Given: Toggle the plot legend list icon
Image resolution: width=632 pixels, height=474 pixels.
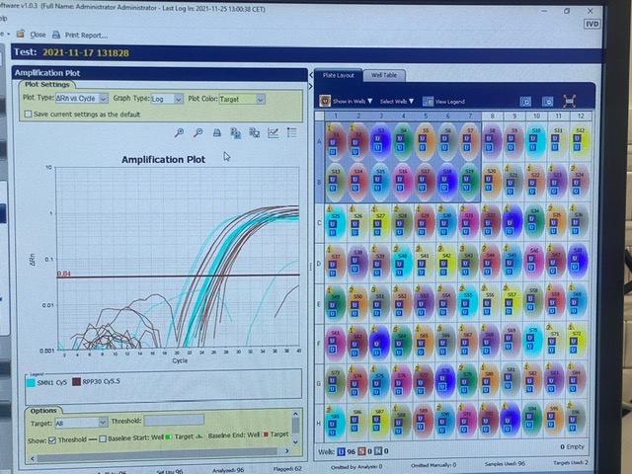Looking at the screenshot, I should click(292, 132).
